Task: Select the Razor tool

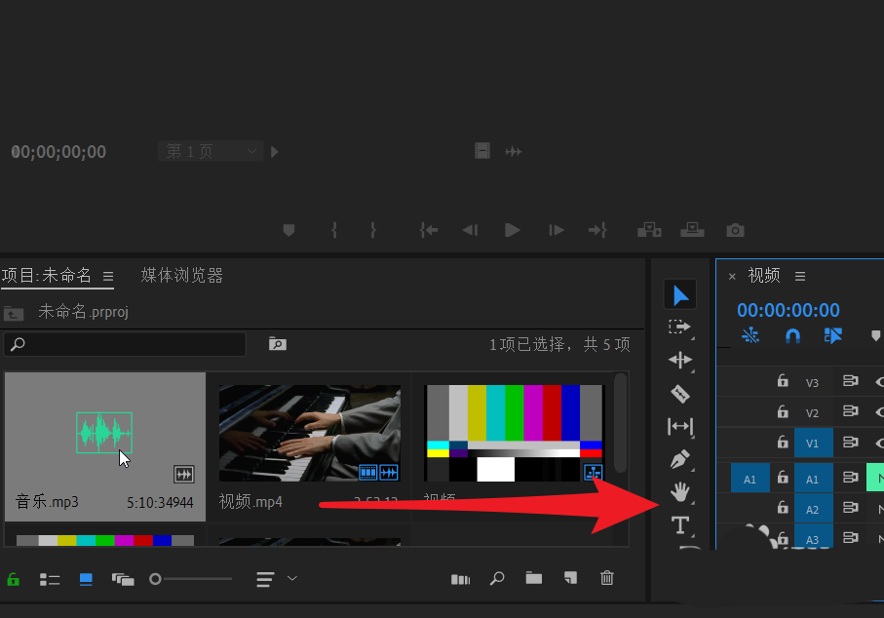Action: [x=680, y=394]
